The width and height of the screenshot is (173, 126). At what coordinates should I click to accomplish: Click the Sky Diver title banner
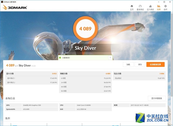coord(85,48)
